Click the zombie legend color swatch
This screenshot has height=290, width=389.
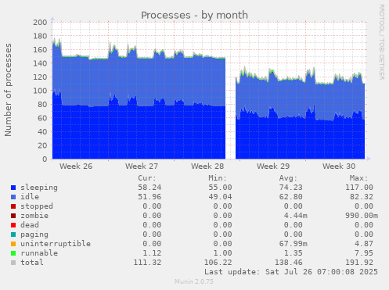coord(13,216)
